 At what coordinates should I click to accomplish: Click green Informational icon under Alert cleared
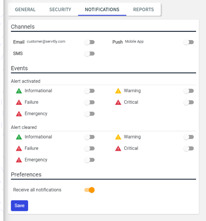[19, 137]
